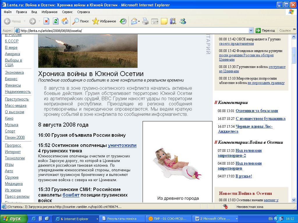Click the Stop loading toolbar icon
This screenshot has height=223, width=298.
(46, 21)
